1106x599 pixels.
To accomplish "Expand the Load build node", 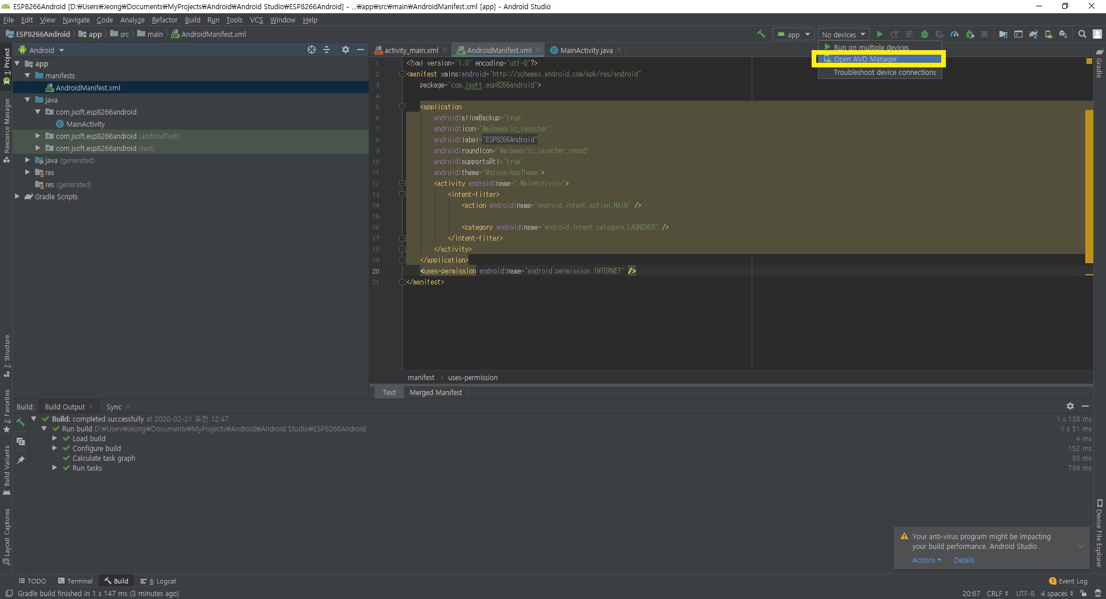I will point(55,438).
